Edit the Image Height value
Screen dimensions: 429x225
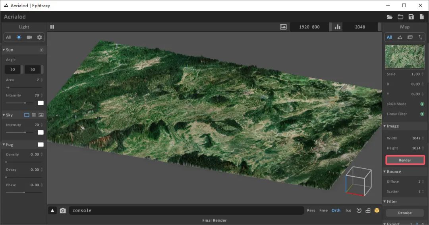416,148
